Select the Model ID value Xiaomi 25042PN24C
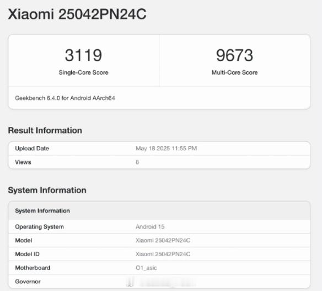This screenshot has width=322, height=291. 163,254
